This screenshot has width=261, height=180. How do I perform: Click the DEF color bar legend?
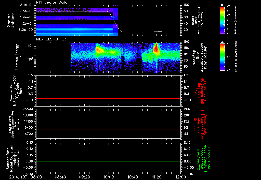click(x=223, y=57)
